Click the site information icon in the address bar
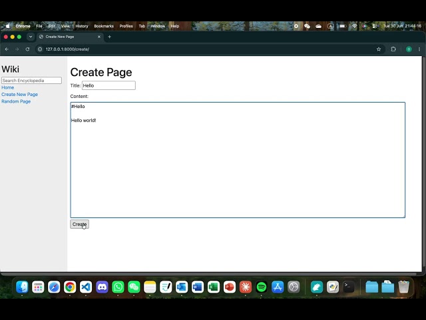This screenshot has height=320, width=426. [40, 49]
